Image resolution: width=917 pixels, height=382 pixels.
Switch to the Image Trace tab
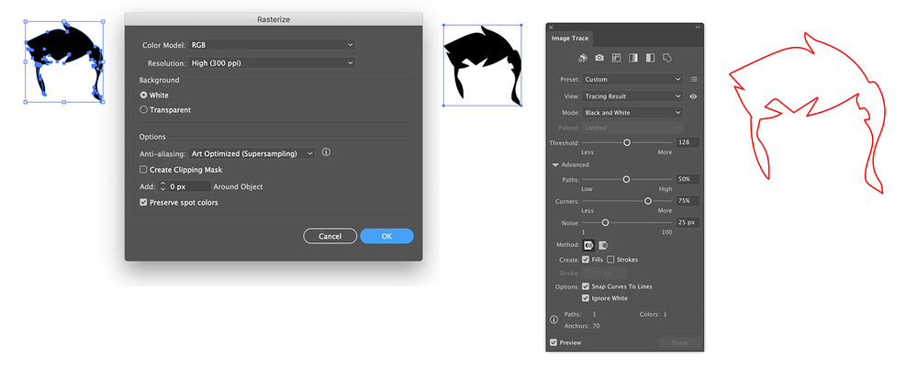pyautogui.click(x=570, y=39)
